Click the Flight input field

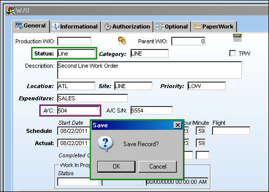click(x=231, y=131)
